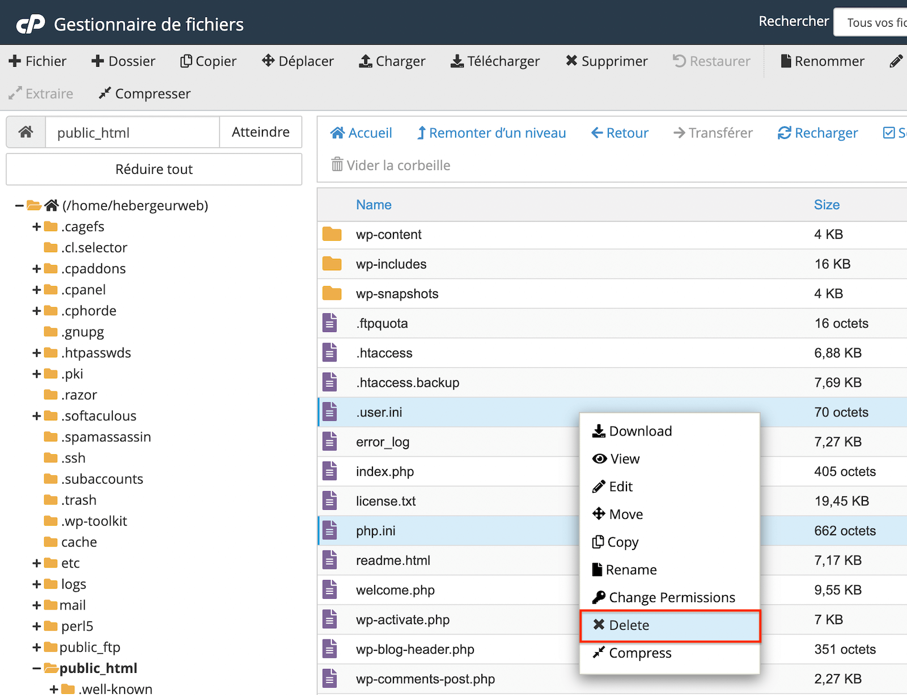The width and height of the screenshot is (907, 695).
Task: Click the Charger upload icon
Action: point(366,61)
